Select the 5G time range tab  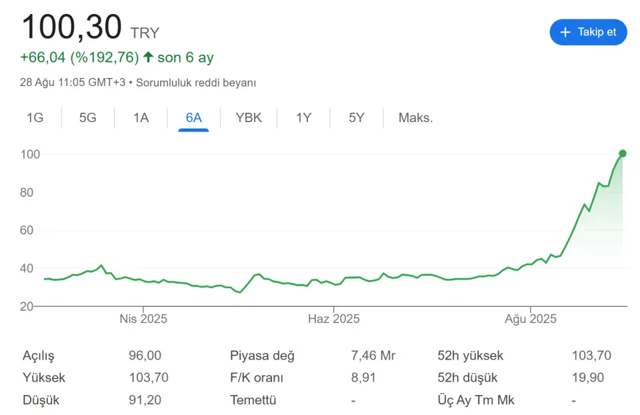point(88,117)
